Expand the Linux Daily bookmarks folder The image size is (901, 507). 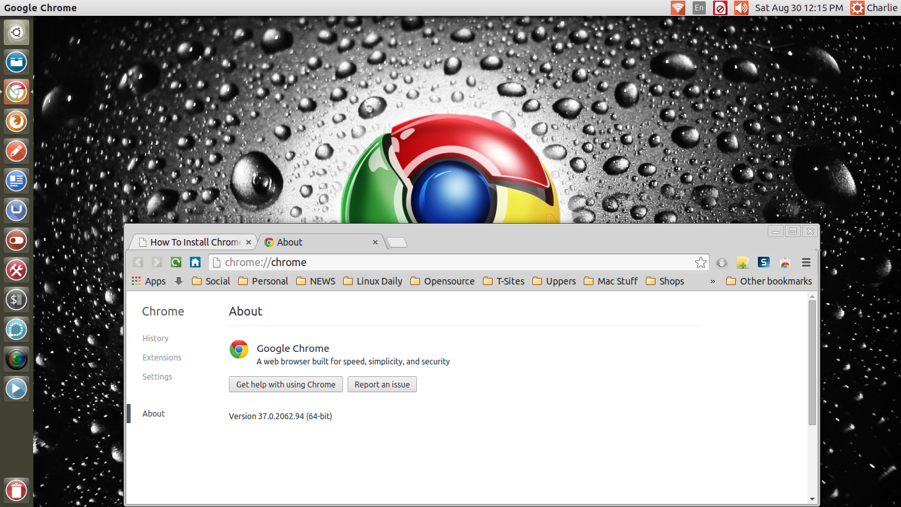coord(373,281)
